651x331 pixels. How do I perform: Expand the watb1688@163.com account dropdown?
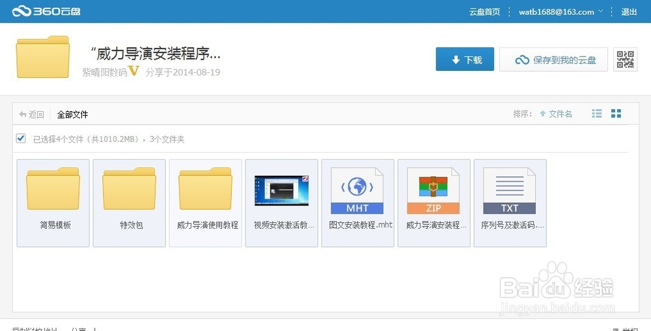coord(561,12)
